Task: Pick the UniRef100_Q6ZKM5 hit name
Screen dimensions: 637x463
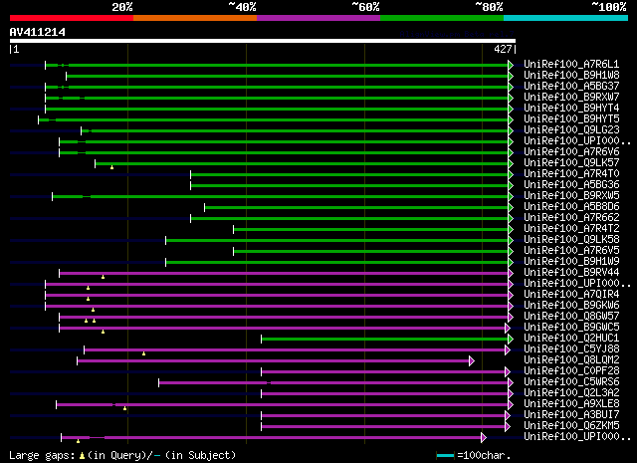Action: pyautogui.click(x=571, y=426)
